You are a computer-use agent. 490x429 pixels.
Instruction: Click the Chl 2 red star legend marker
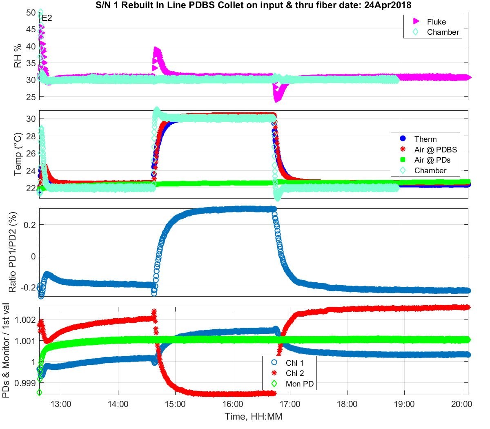click(x=274, y=373)
